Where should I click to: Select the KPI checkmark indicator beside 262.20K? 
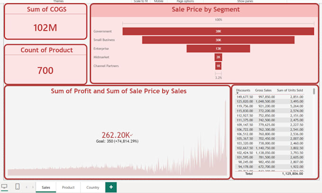coord(131,135)
